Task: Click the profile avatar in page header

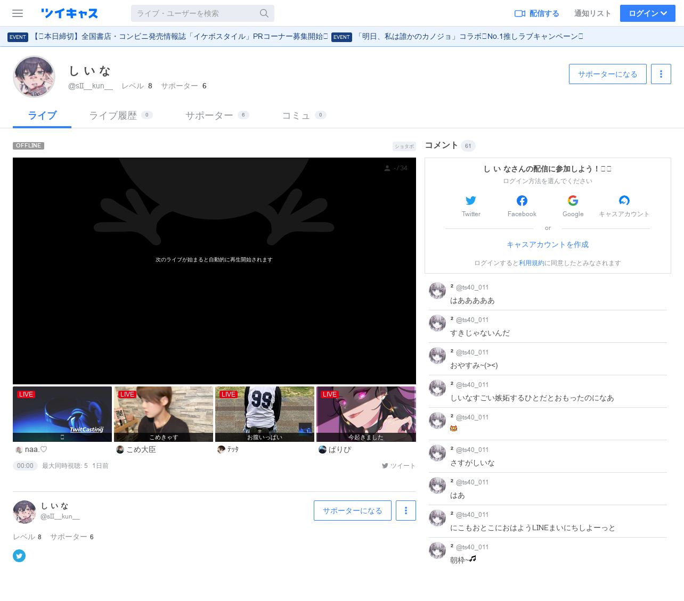Action: click(x=34, y=77)
